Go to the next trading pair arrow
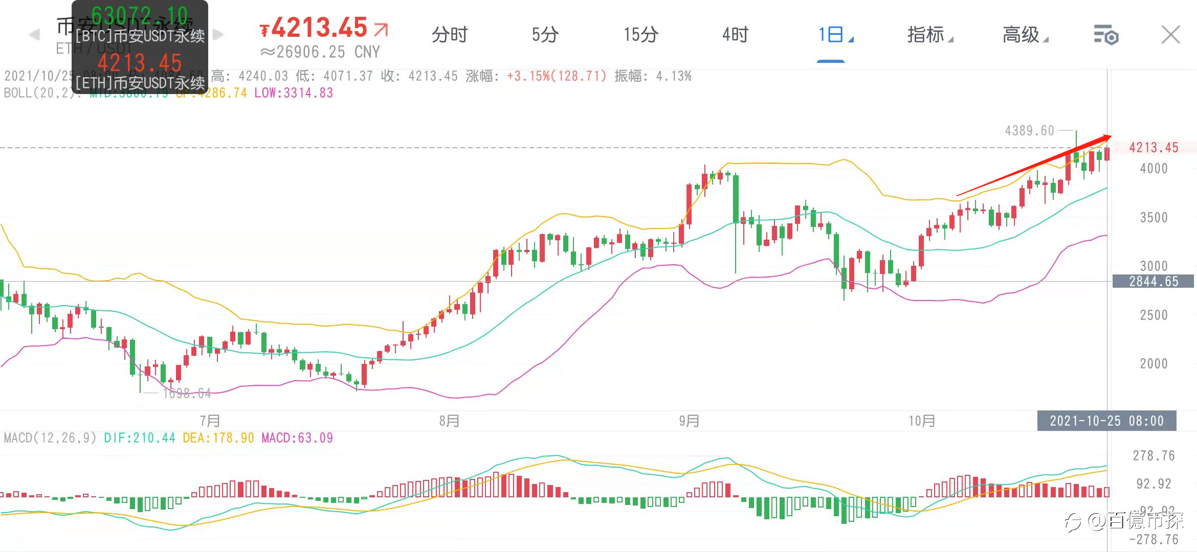The width and height of the screenshot is (1197, 552). [x=218, y=35]
